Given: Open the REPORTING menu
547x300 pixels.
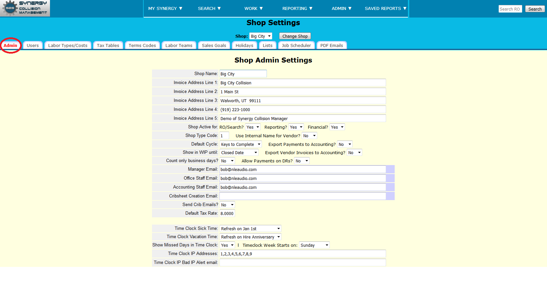Looking at the screenshot, I should pos(297,9).
